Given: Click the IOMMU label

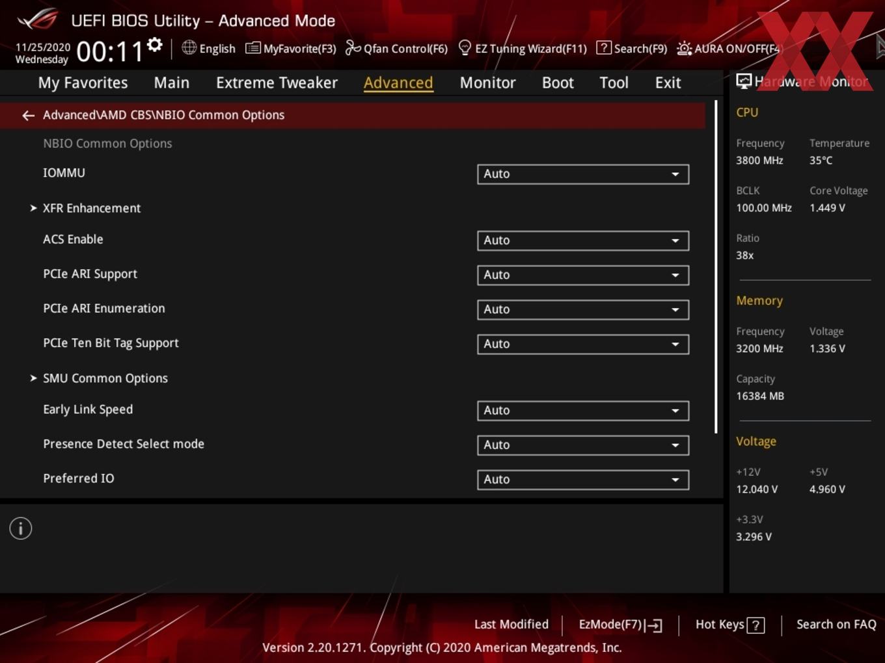Looking at the screenshot, I should pos(64,173).
